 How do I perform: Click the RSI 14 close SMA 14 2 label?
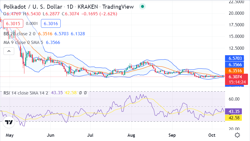pyautogui.click(x=26, y=93)
